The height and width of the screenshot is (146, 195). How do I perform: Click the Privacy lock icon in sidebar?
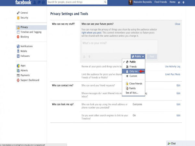point(18,27)
